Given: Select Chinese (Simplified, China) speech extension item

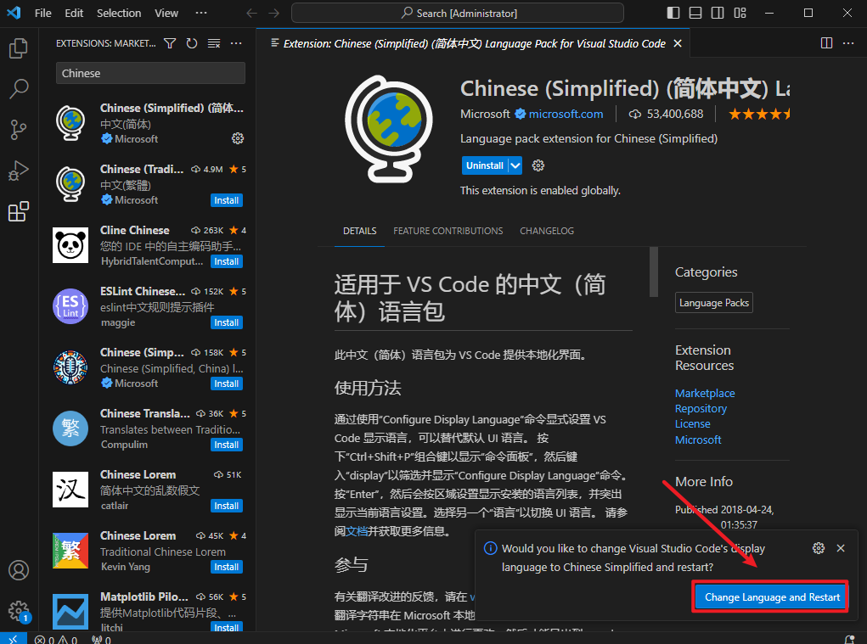Looking at the screenshot, I should tap(149, 368).
